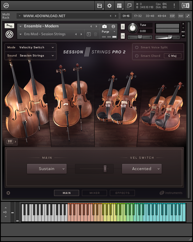Open the workspace layout panel icon
The image size is (193, 242).
(x=119, y=6)
